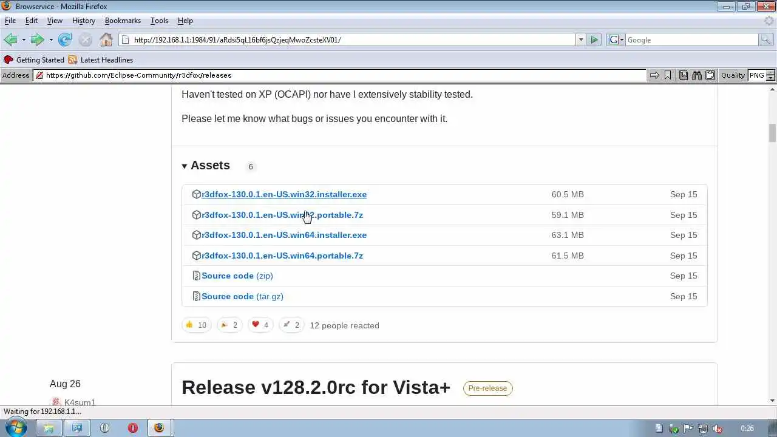Screen dimensions: 777x437
Task: Open the Tools menu
Action: click(159, 20)
